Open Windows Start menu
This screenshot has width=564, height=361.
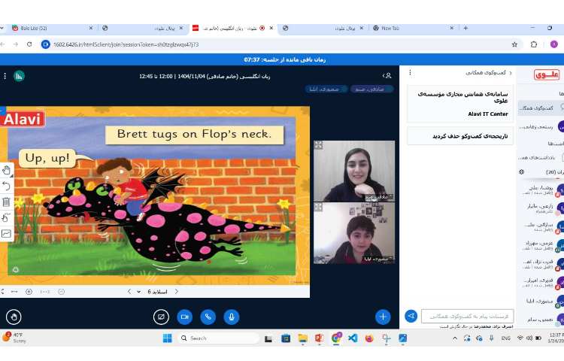pos(167,338)
